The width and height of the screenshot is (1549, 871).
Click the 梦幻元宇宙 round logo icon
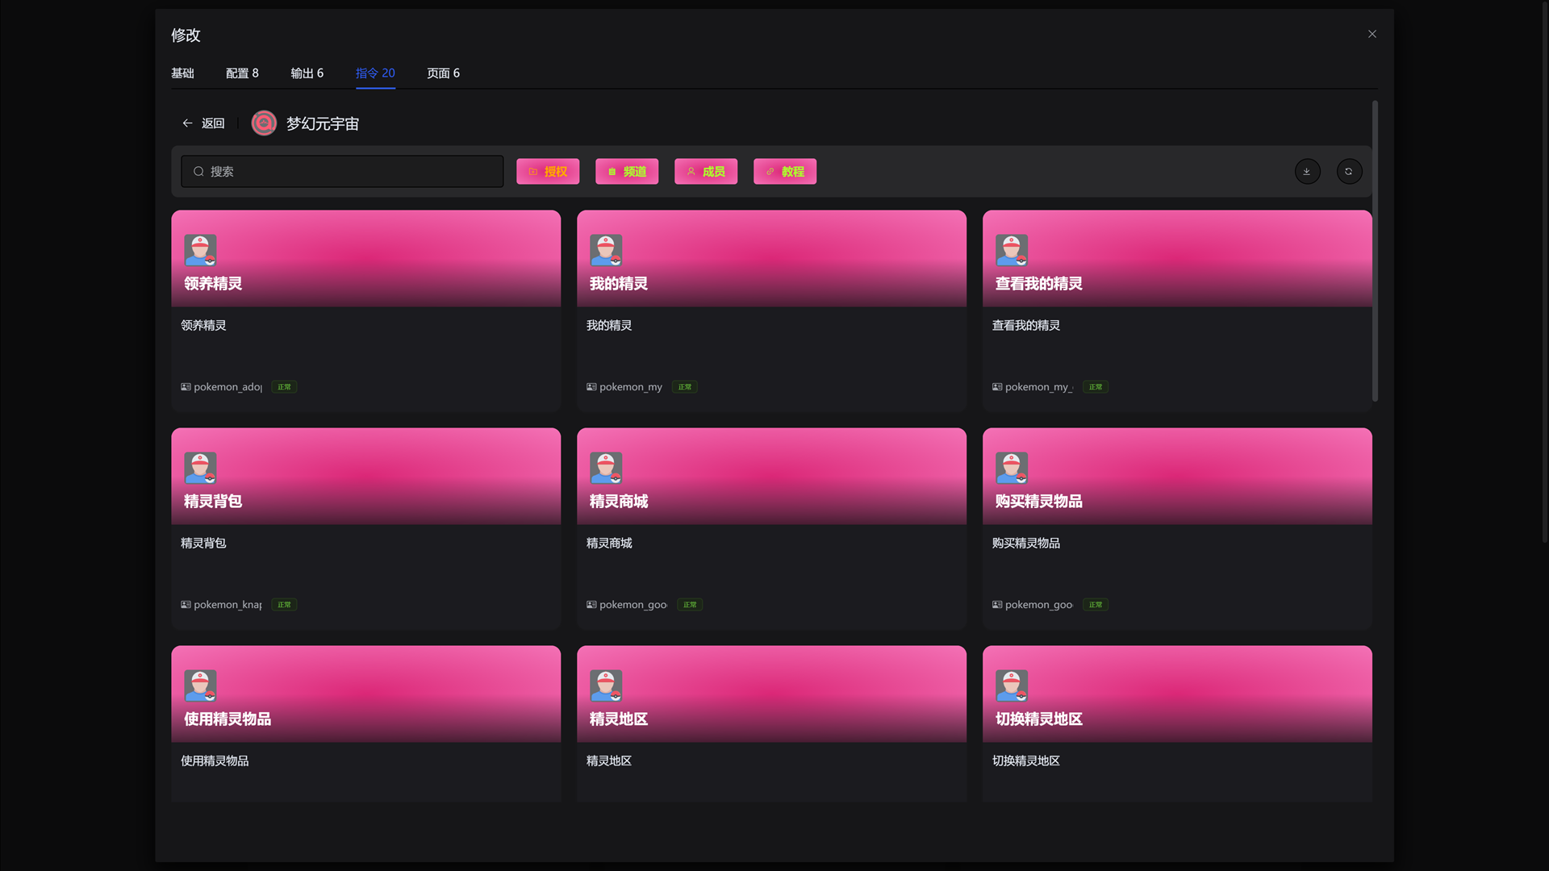pos(264,123)
